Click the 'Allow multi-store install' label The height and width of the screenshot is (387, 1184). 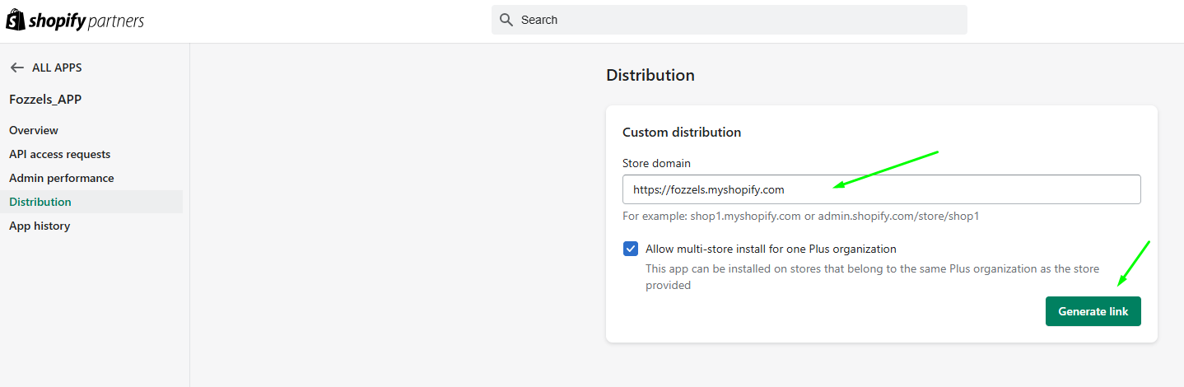point(771,249)
